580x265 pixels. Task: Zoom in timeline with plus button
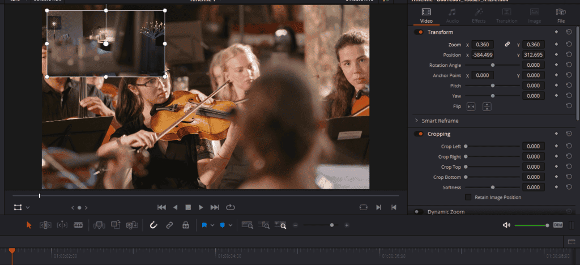point(347,225)
